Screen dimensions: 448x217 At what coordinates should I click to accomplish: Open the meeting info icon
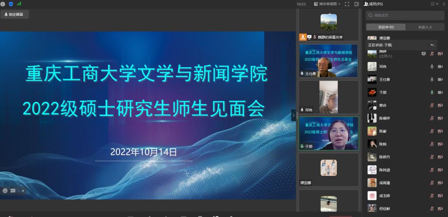[x=3, y=4]
